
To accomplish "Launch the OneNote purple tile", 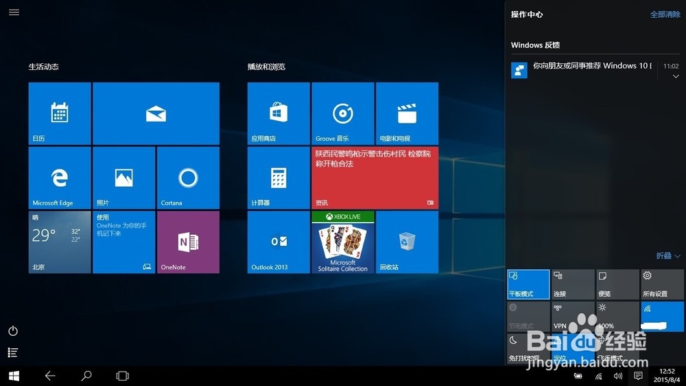I will tap(188, 242).
